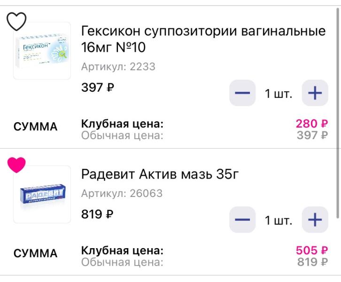This screenshot has width=341, height=282.
Task: Remove Радевит Актив from favorites heart
Action: pyautogui.click(x=16, y=165)
